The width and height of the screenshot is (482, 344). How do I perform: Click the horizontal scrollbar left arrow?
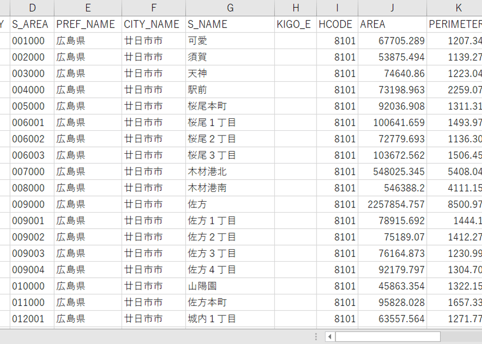pyautogui.click(x=330, y=337)
